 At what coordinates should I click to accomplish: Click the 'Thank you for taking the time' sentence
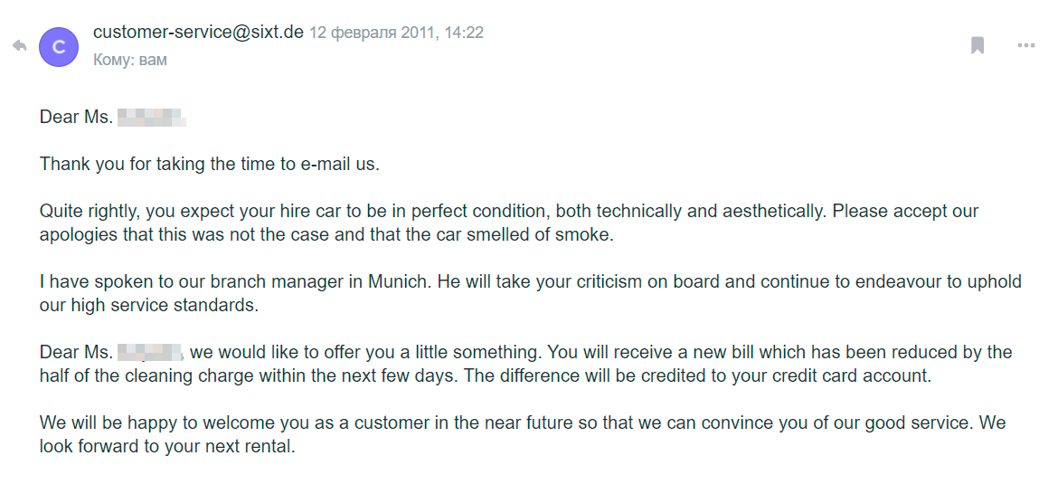[x=210, y=164]
